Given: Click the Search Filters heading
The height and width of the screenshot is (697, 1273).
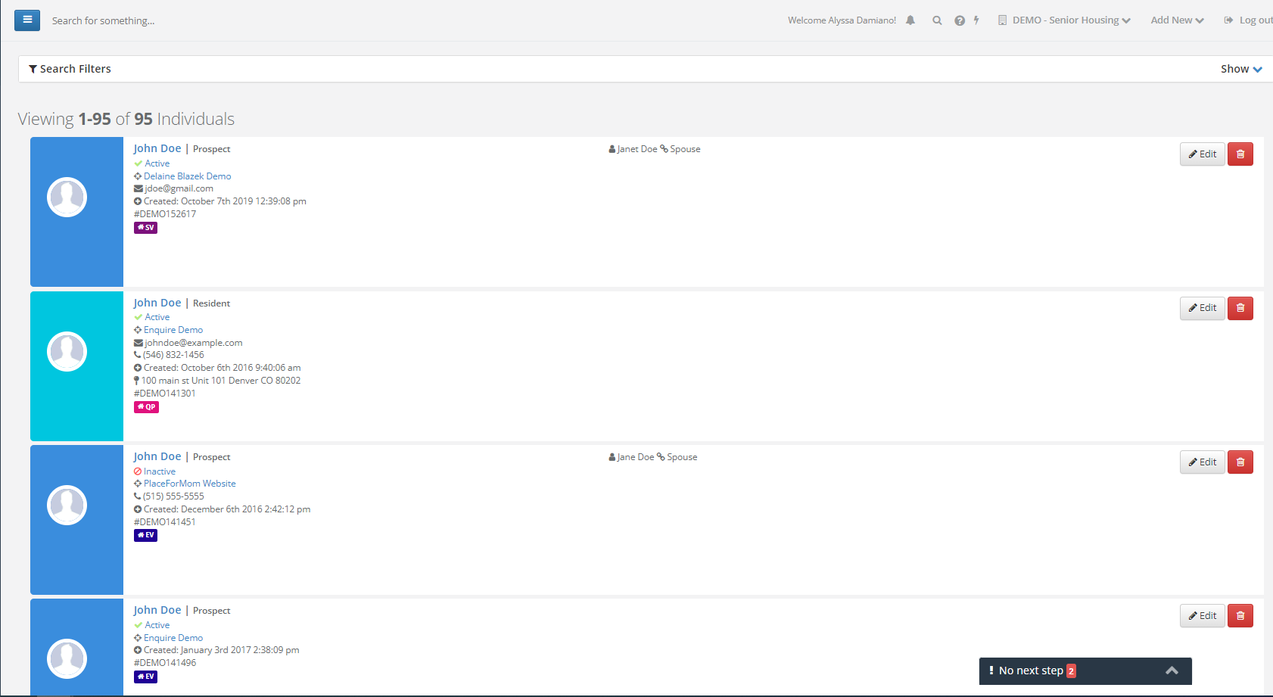Looking at the screenshot, I should pos(70,69).
